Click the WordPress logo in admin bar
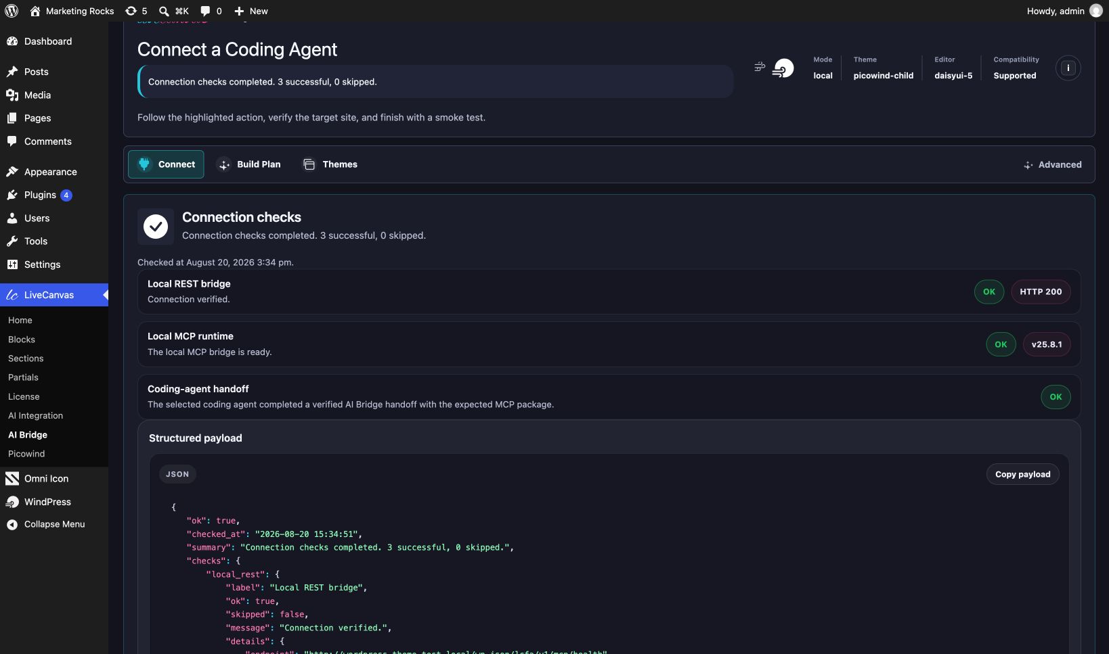The image size is (1109, 654). click(x=12, y=11)
